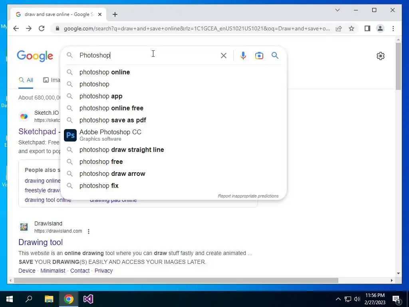Click the horizontal scrollbar thumb

click(176, 280)
